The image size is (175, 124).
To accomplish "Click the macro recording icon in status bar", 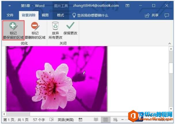I will pos(80,120).
